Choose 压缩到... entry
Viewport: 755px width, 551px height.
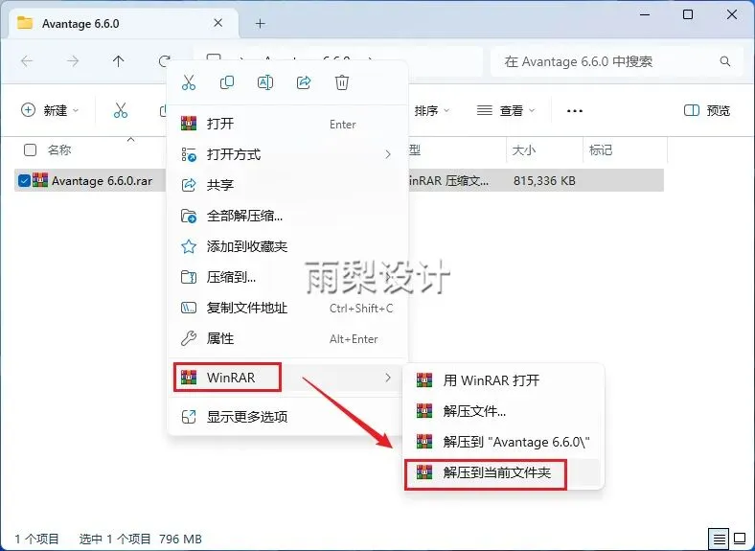coord(287,277)
